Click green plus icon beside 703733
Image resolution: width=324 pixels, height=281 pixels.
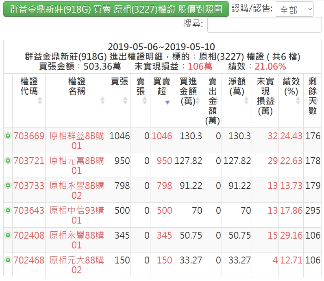coord(8,186)
